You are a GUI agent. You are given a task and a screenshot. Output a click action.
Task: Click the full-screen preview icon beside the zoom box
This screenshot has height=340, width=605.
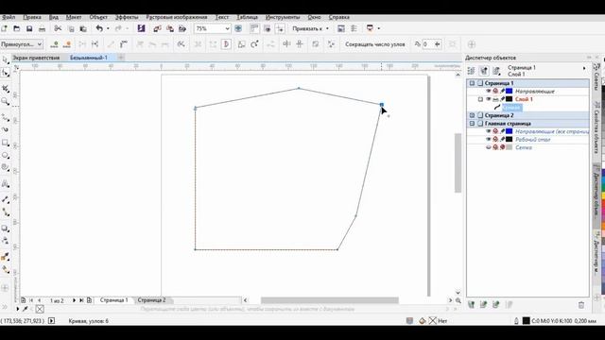238,28
